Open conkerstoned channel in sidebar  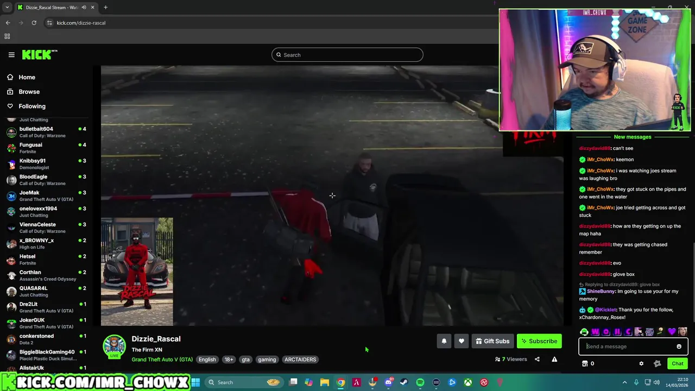coord(46,339)
